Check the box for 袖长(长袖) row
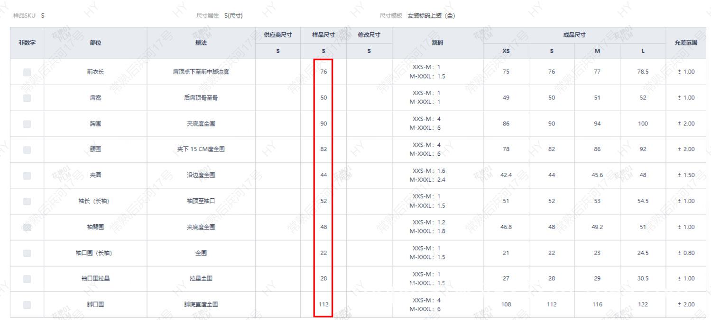 (27, 201)
